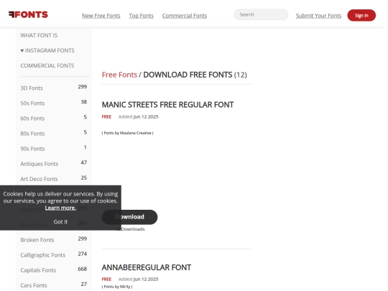Image resolution: width=388 pixels, height=291 pixels.
Task: Focus the Search input field
Action: [x=261, y=14]
